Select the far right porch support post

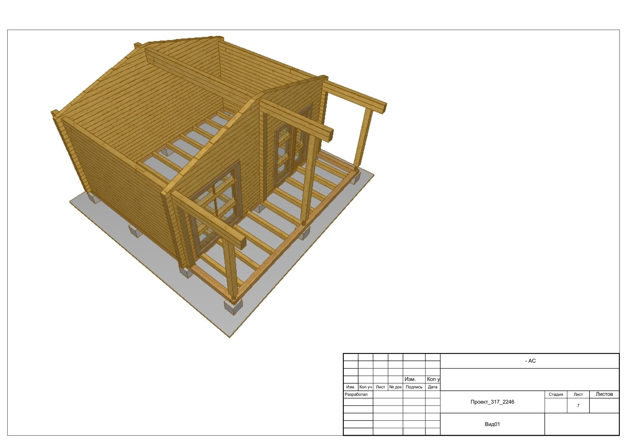click(x=363, y=137)
